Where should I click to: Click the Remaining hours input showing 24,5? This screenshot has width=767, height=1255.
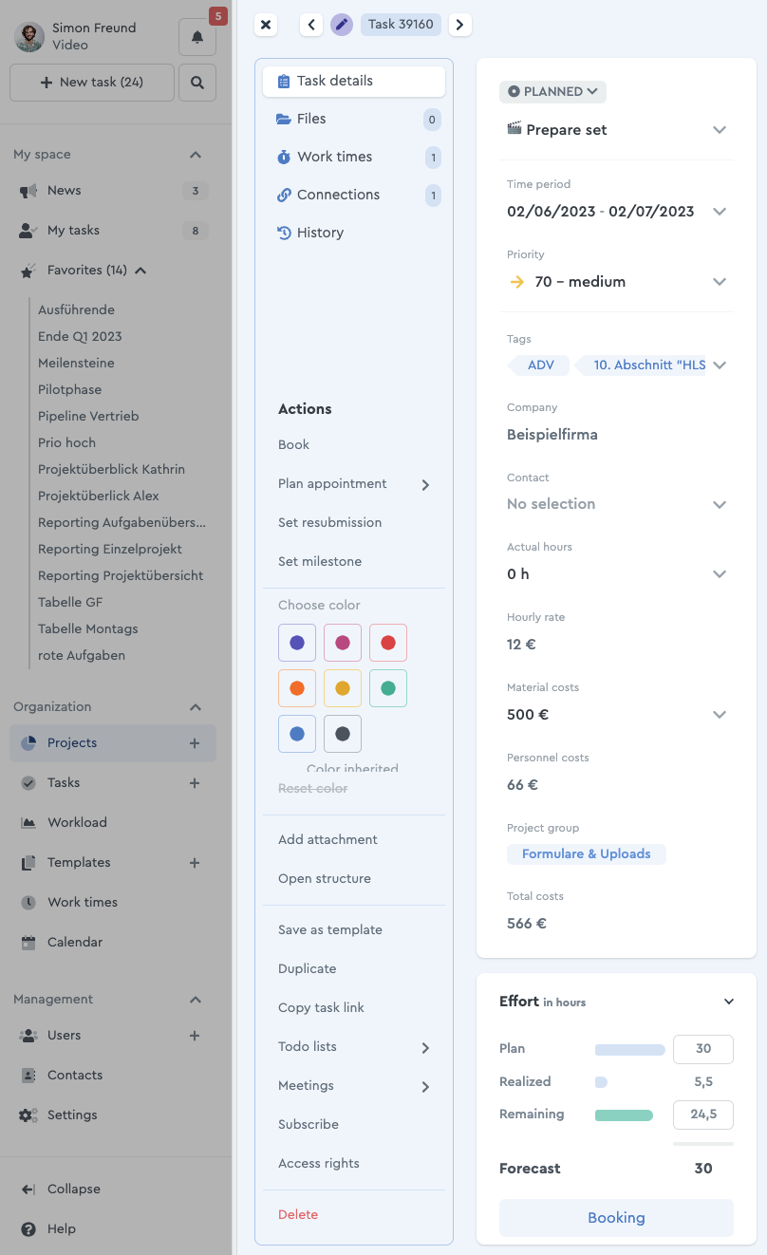(703, 1115)
